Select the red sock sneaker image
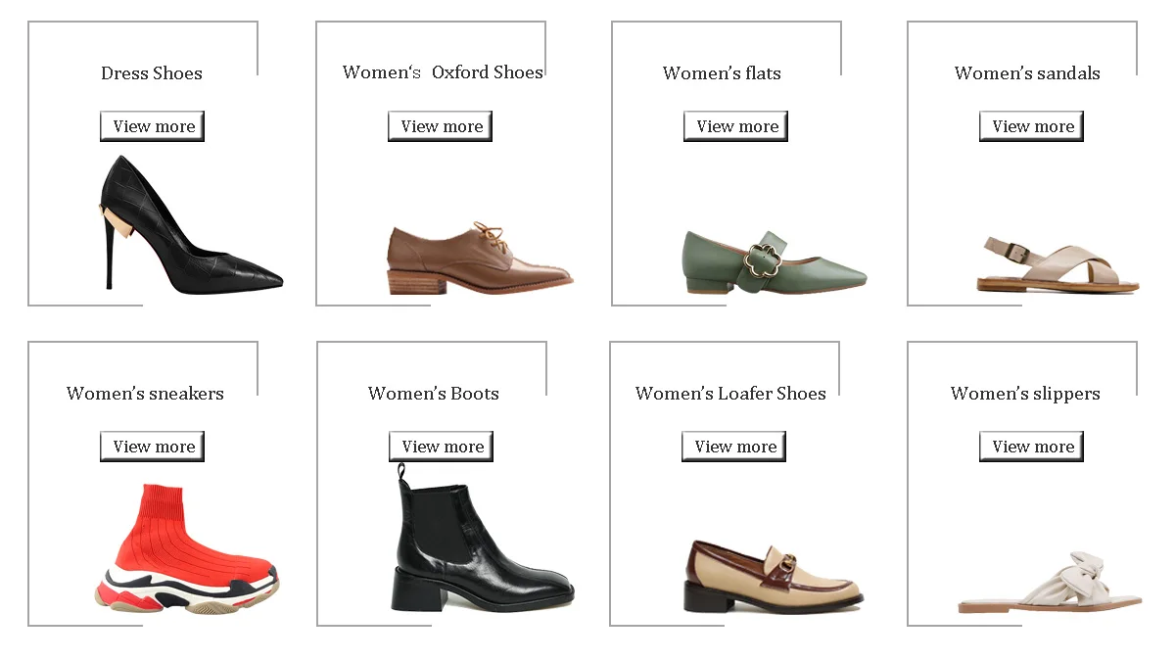 pos(186,548)
